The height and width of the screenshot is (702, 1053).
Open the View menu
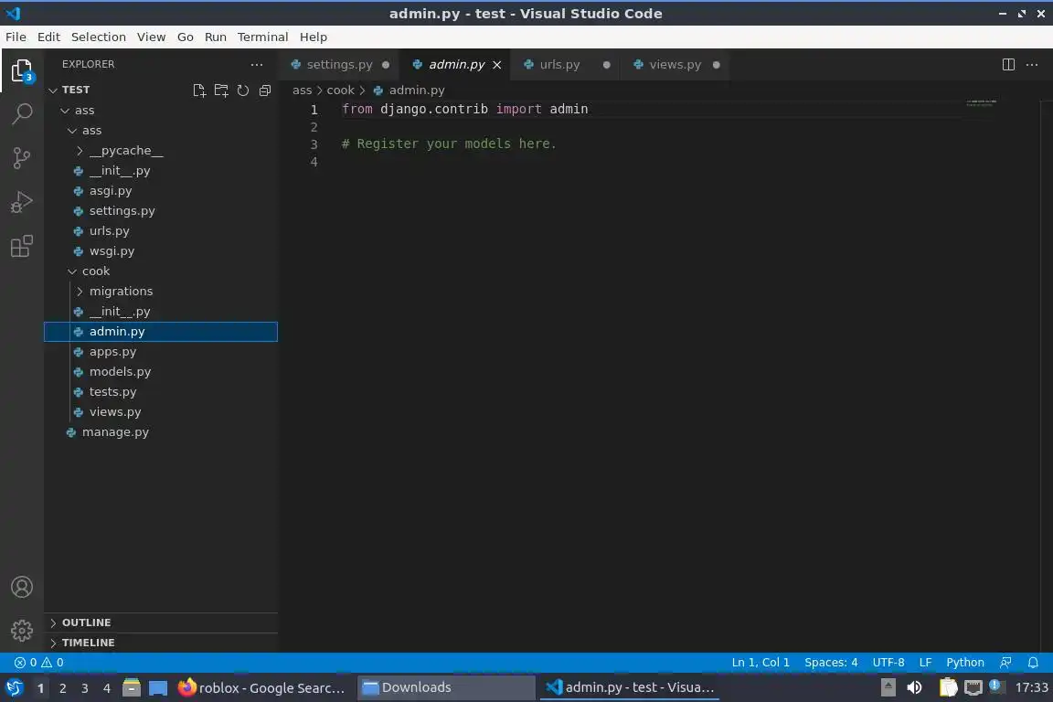pos(151,37)
